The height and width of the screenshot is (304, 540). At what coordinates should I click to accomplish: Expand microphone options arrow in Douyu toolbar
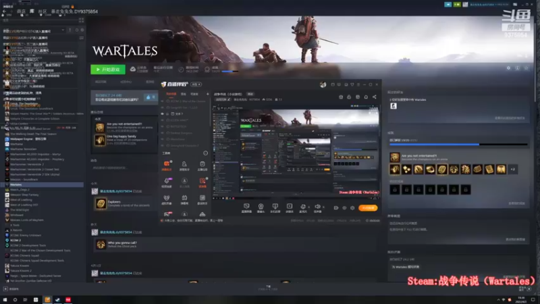pos(308,207)
